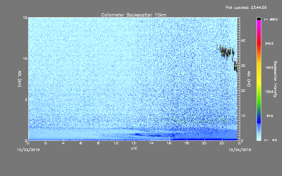Click the 12: hour label on time axis
Image resolution: width=282 pixels, height=176 pixels.
pos(134,143)
